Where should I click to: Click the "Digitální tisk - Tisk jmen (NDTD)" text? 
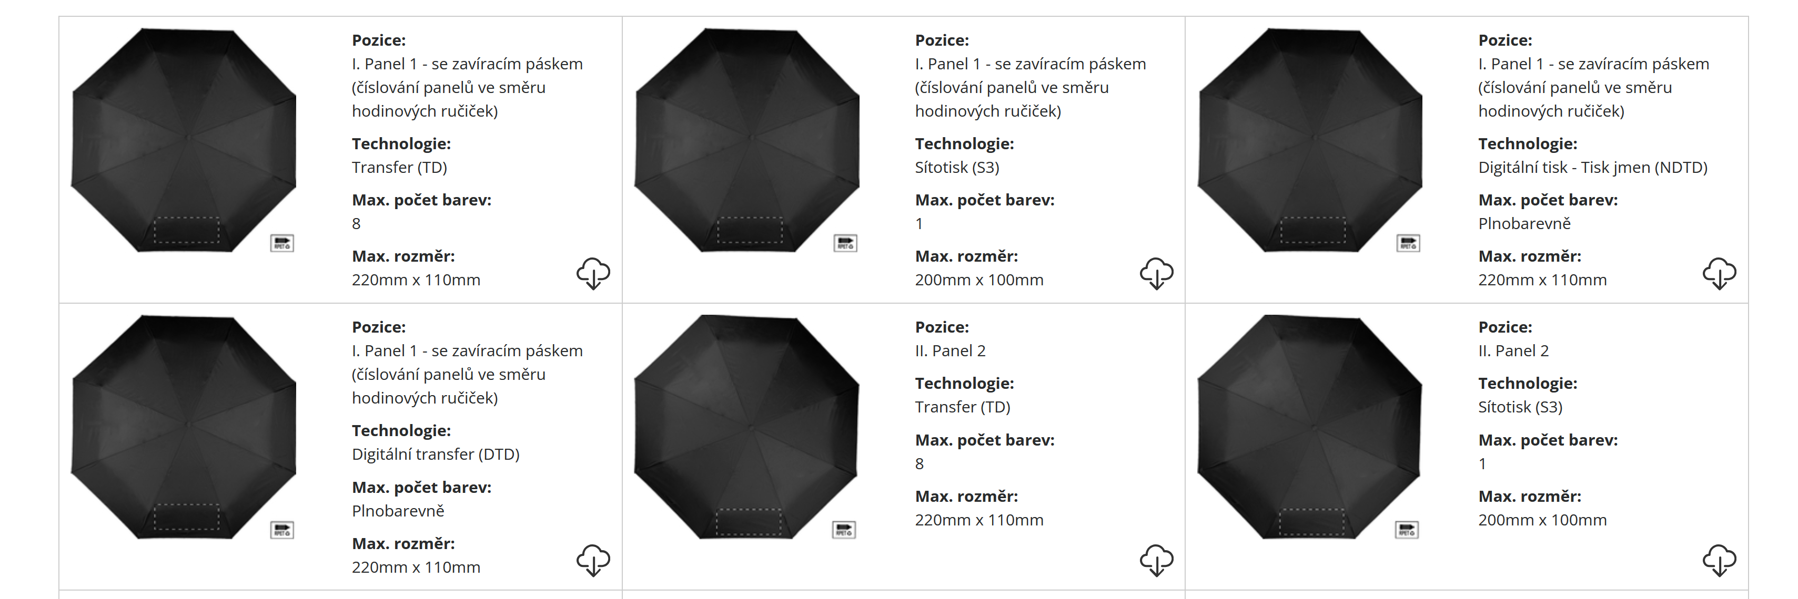[x=1592, y=168]
